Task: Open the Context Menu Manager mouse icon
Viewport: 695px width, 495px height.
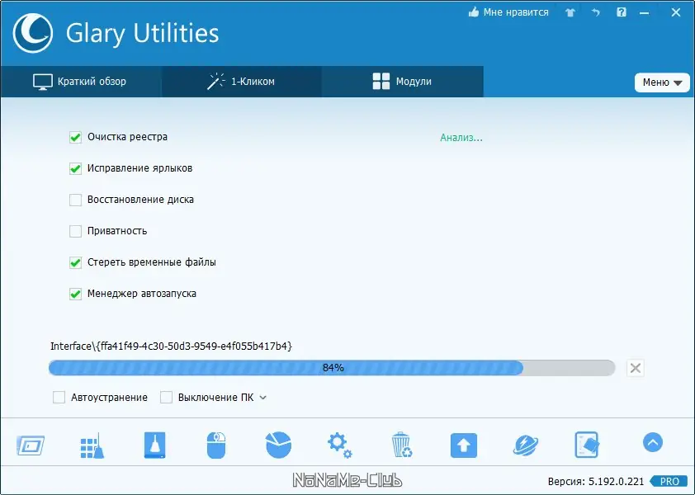Action: (x=216, y=445)
